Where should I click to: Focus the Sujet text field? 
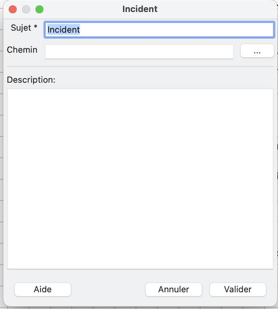click(159, 30)
